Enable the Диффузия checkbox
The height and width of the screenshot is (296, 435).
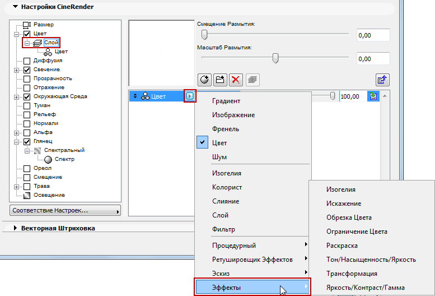pos(27,61)
